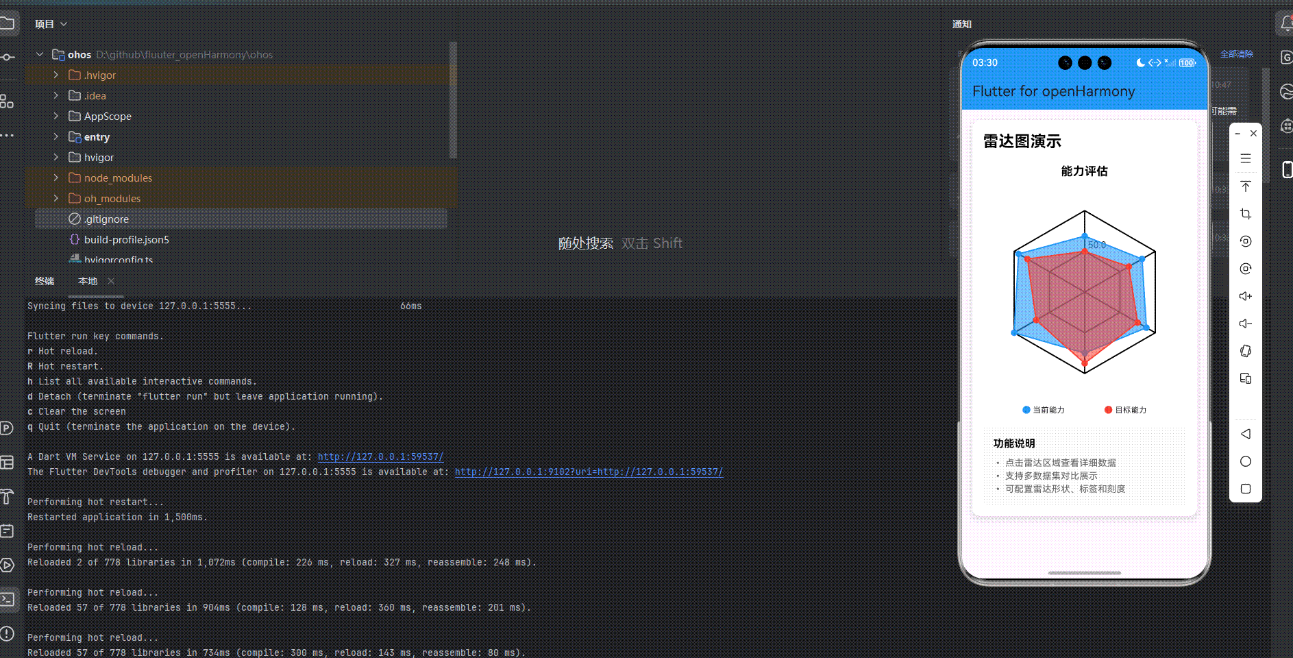Open the Problems exclamation icon
The height and width of the screenshot is (658, 1293).
(x=7, y=634)
